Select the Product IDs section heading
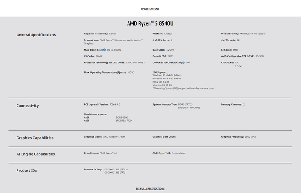 pos(27,170)
